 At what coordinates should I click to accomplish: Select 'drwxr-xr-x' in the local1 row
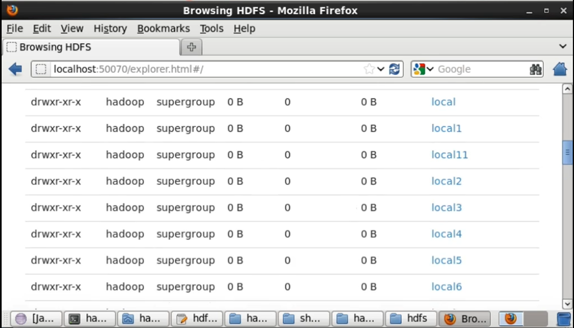55,128
